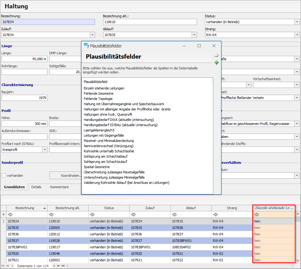The width and height of the screenshot is (301, 269).
Task: Open the Kommentare tab
Action: (59, 187)
